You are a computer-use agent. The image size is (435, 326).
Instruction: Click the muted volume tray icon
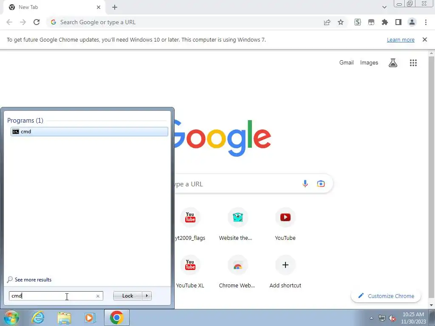pyautogui.click(x=392, y=318)
